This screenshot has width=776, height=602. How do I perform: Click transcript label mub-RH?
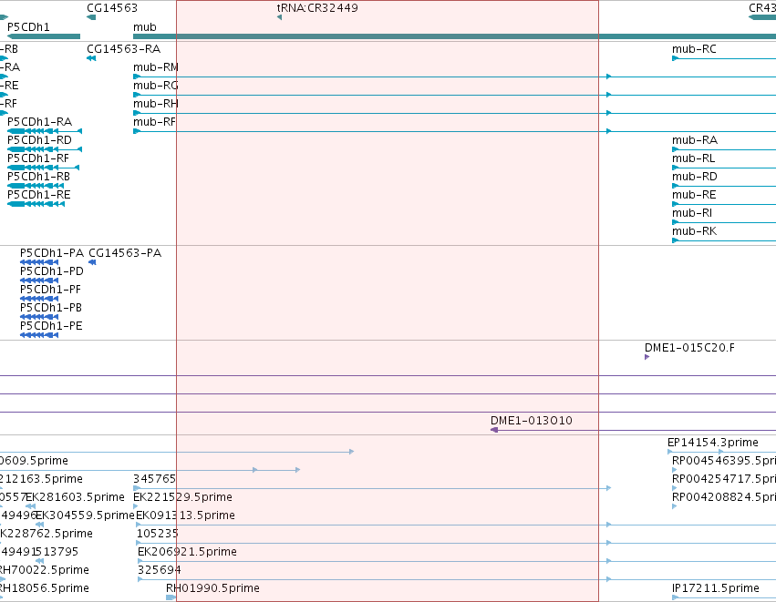coord(155,104)
